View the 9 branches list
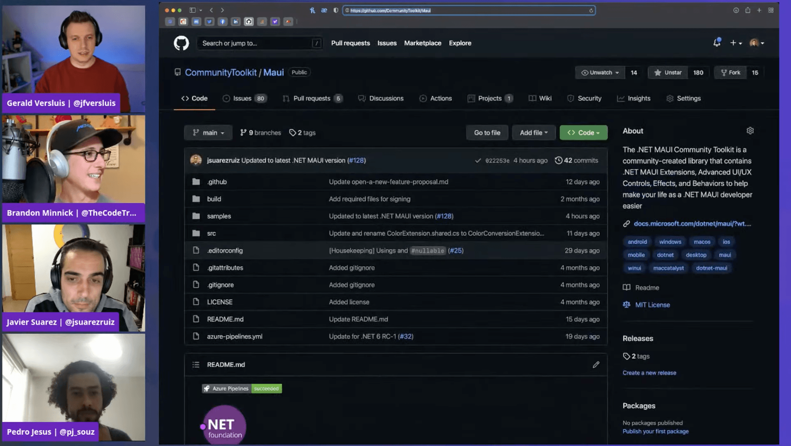The width and height of the screenshot is (791, 446). [261, 133]
